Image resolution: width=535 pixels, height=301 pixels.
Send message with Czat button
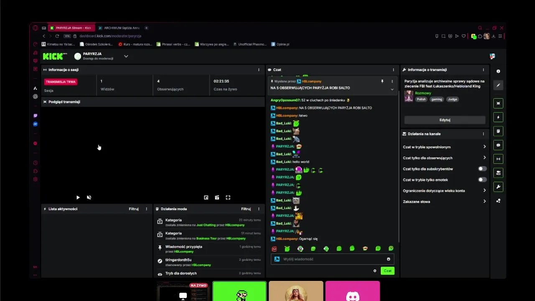[x=387, y=270]
